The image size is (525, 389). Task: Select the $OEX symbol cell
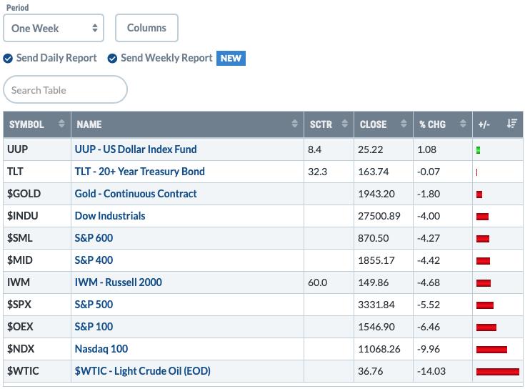click(37, 326)
